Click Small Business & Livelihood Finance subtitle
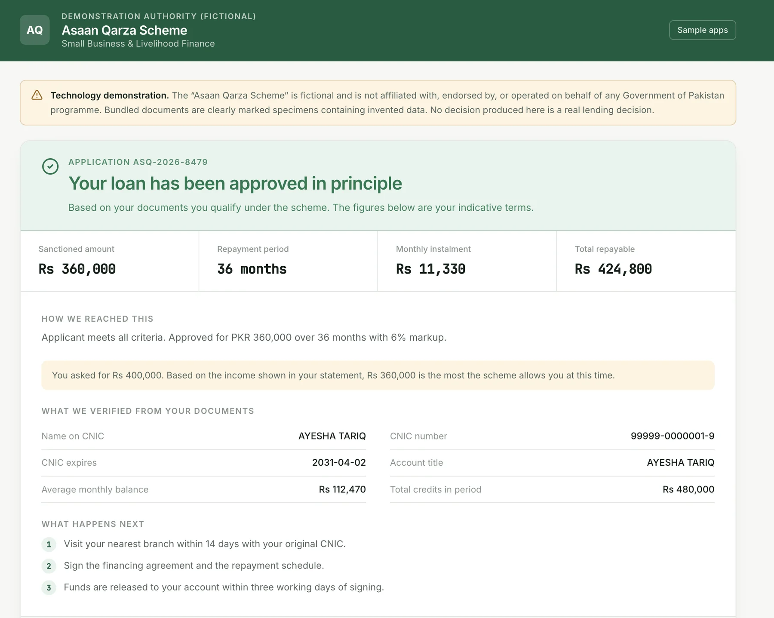Image resolution: width=774 pixels, height=618 pixels. coord(138,43)
